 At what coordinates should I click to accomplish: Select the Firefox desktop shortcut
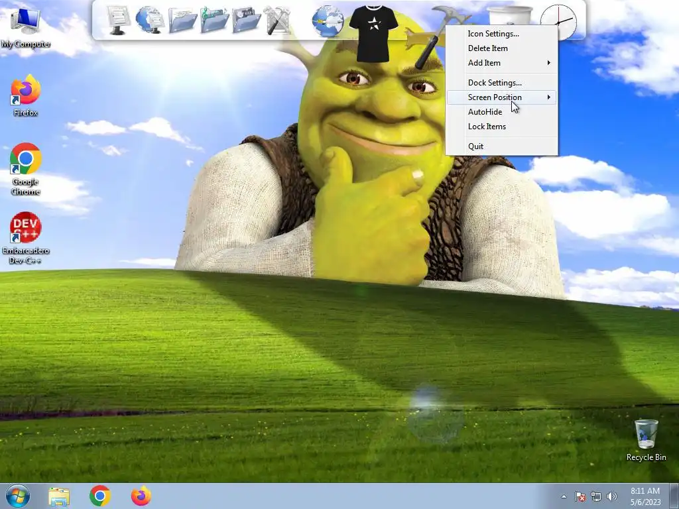tap(26, 95)
